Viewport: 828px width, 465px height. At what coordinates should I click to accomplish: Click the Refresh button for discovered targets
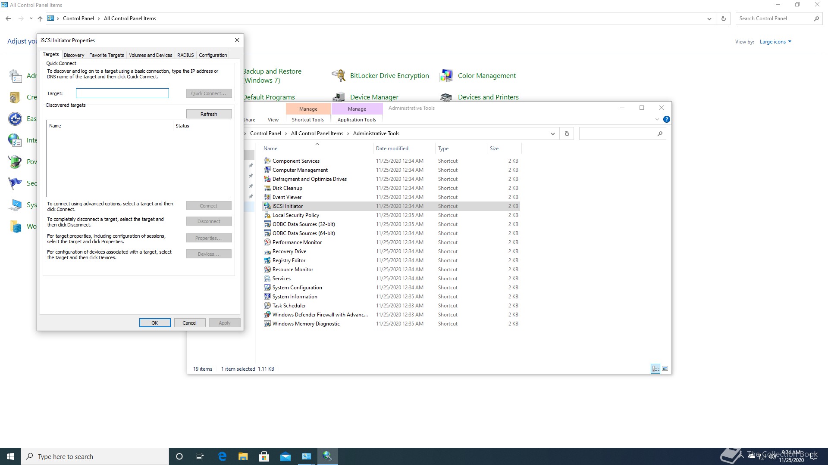[209, 114]
